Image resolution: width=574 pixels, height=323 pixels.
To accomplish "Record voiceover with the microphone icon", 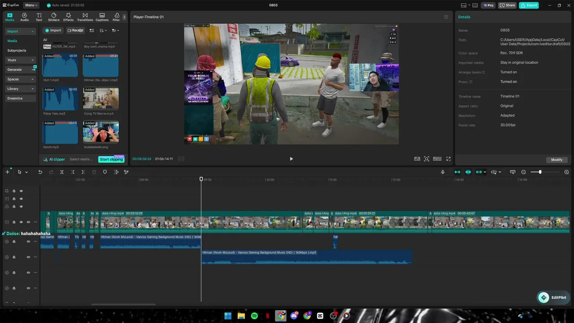I will click(443, 172).
